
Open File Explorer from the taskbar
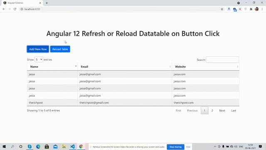pyautogui.click(x=64, y=146)
